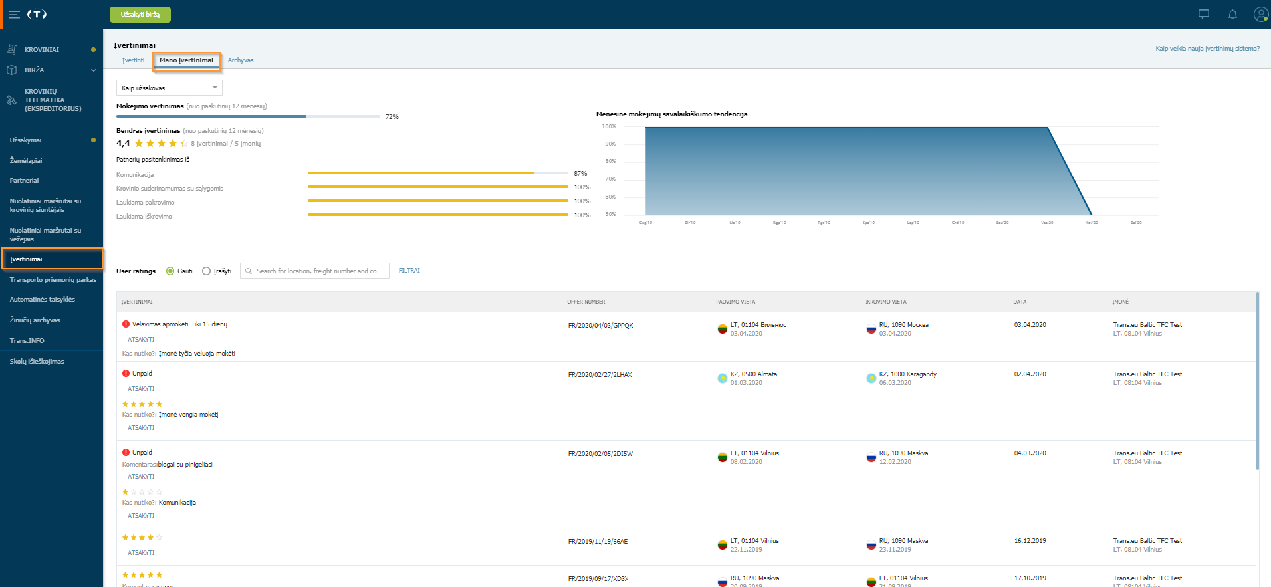Click the FILTRAI link
The width and height of the screenshot is (1271, 587).
click(409, 271)
